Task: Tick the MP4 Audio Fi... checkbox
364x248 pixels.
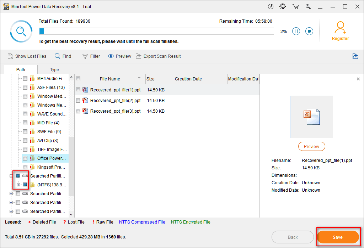Action: click(25, 79)
